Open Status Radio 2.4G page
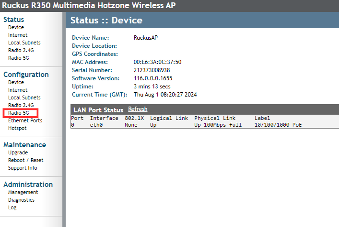Image resolution: width=339 pixels, height=227 pixels. (21, 50)
